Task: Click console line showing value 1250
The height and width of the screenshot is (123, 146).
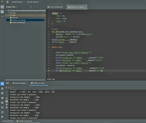Action: click(x=24, y=116)
